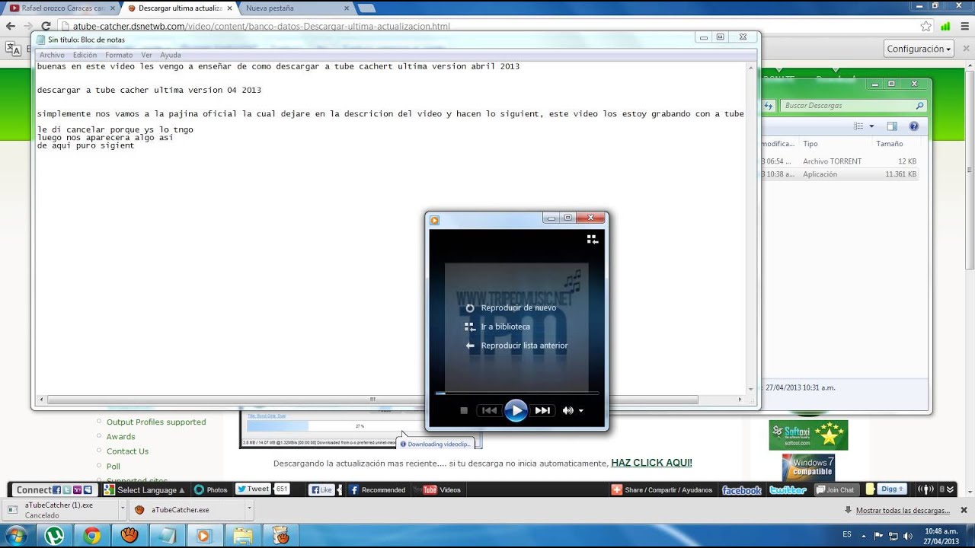Open the Join Chat button
Image resolution: width=975 pixels, height=548 pixels.
(835, 490)
